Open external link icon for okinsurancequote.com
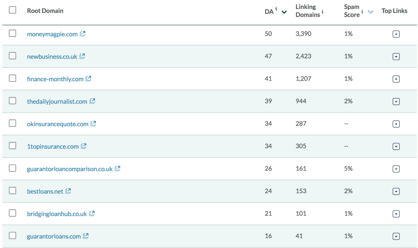Screen dimensions: 418x248 pos(93,123)
